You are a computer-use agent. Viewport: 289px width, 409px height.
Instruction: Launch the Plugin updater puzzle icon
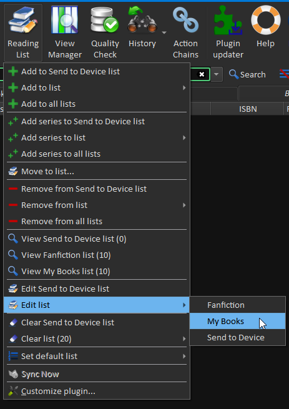(228, 21)
